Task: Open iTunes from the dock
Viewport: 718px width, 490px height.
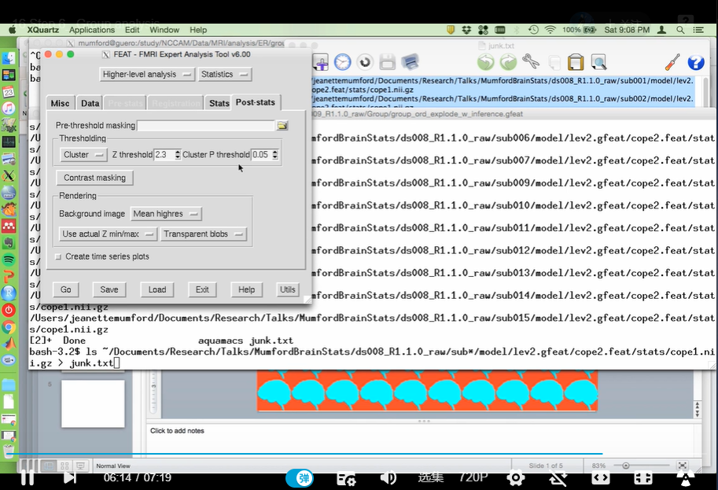Action: tap(9, 108)
